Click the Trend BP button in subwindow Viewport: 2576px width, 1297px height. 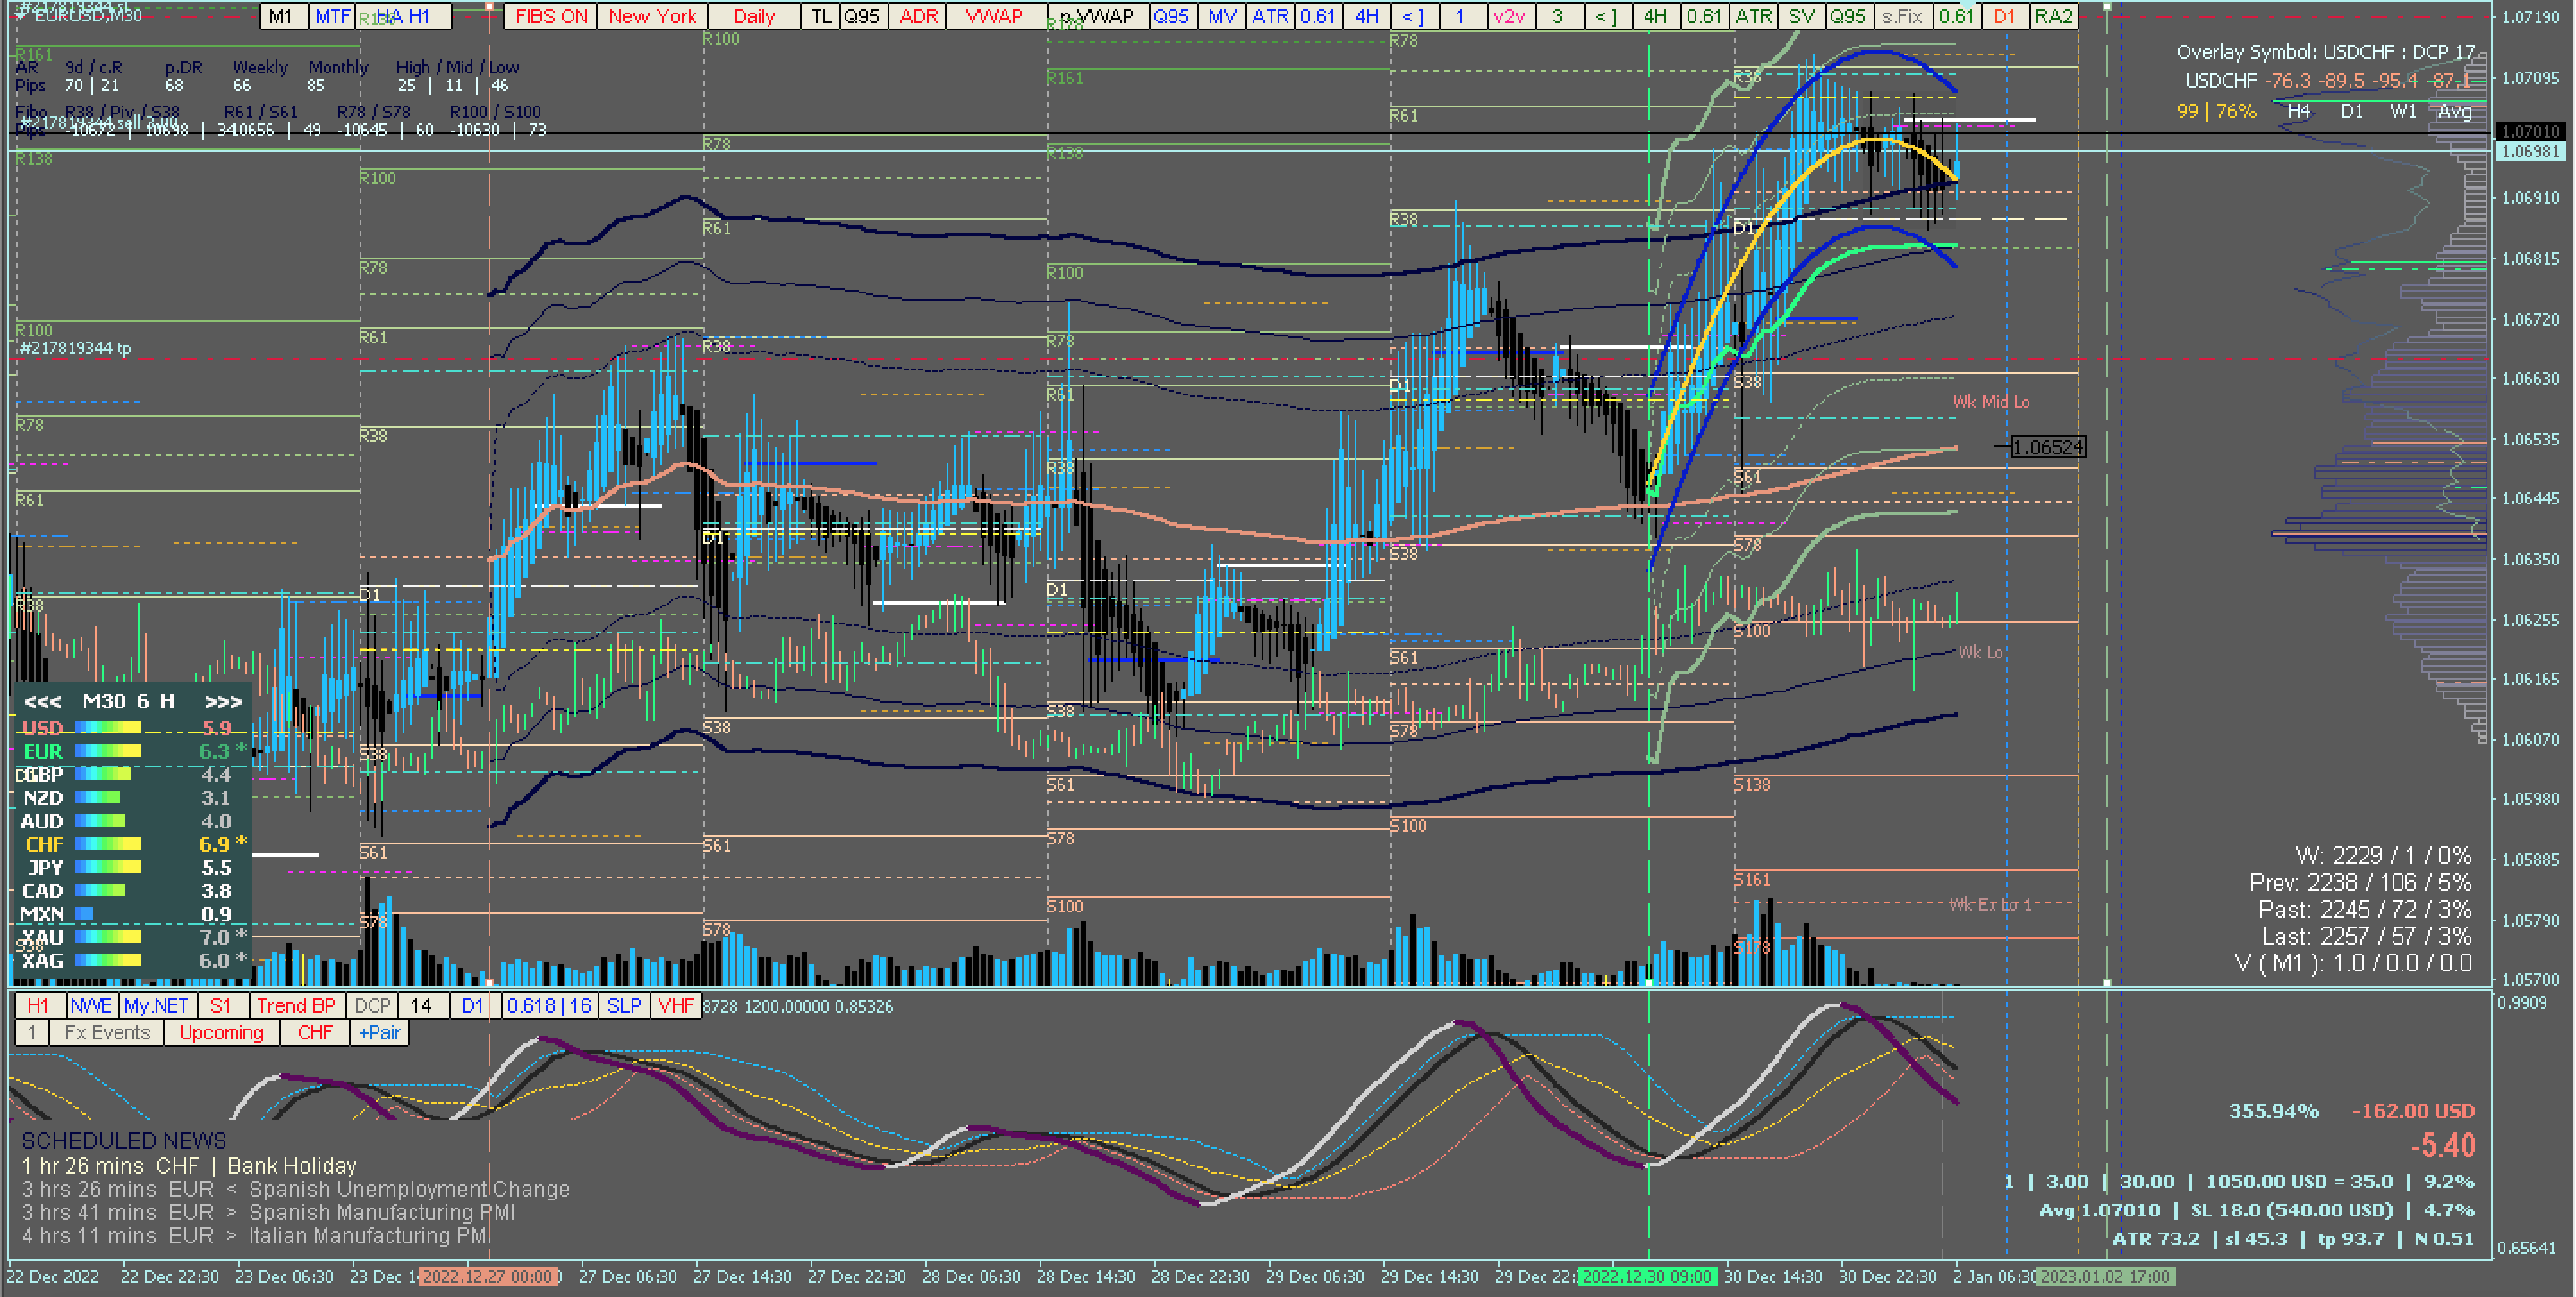[295, 1005]
